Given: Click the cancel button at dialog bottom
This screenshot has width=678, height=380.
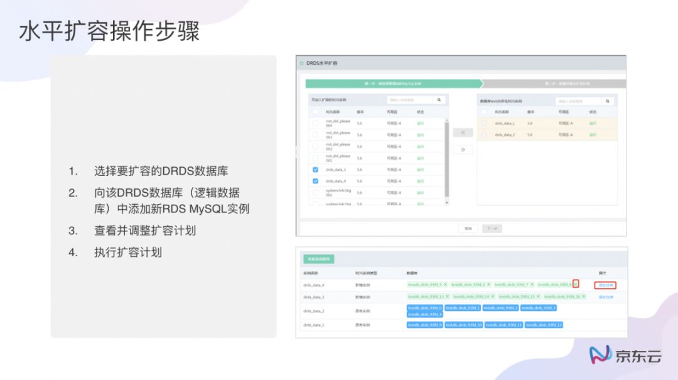Looking at the screenshot, I should tap(468, 229).
